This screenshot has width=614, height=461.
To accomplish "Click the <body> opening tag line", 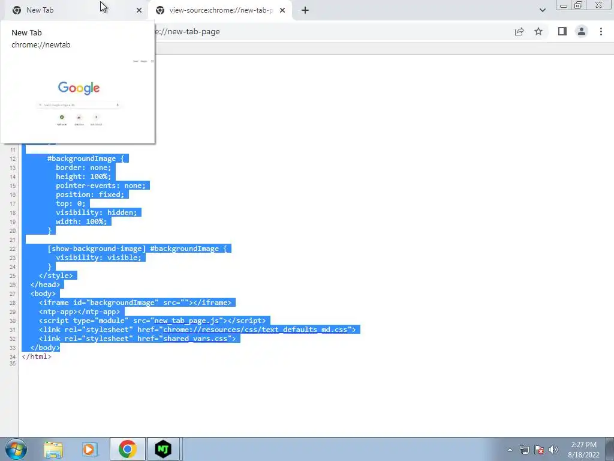I will tap(43, 294).
